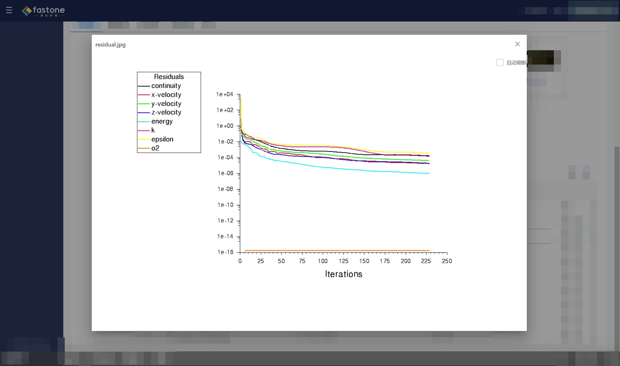Screen dimensions: 620x366
Task: Click the orange o2 legend line
Action: click(x=144, y=148)
